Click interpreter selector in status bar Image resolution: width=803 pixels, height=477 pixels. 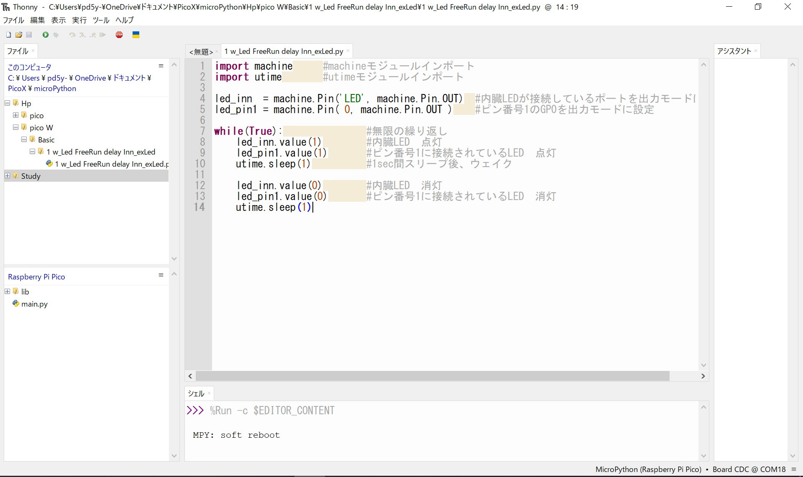pyautogui.click(x=690, y=469)
